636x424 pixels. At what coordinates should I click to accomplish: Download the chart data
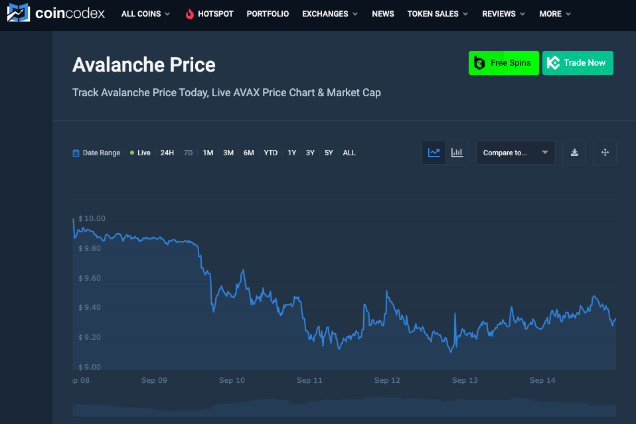574,153
